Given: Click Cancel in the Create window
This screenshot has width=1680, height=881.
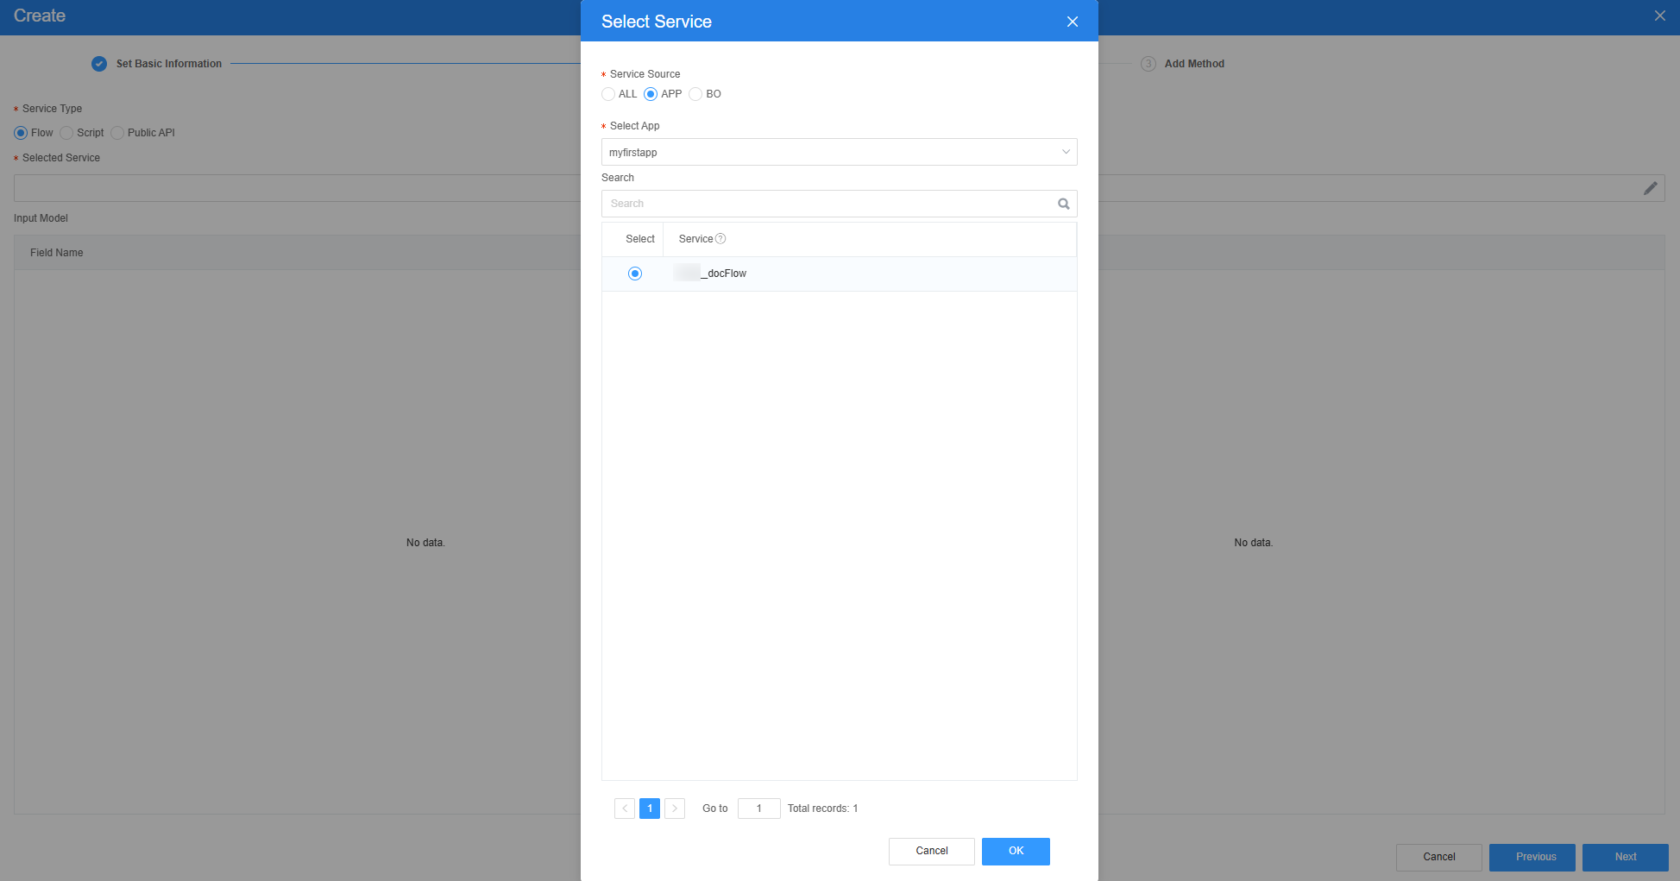Looking at the screenshot, I should click(1439, 857).
